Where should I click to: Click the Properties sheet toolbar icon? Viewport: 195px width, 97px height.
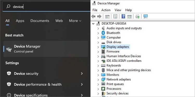click(115, 16)
